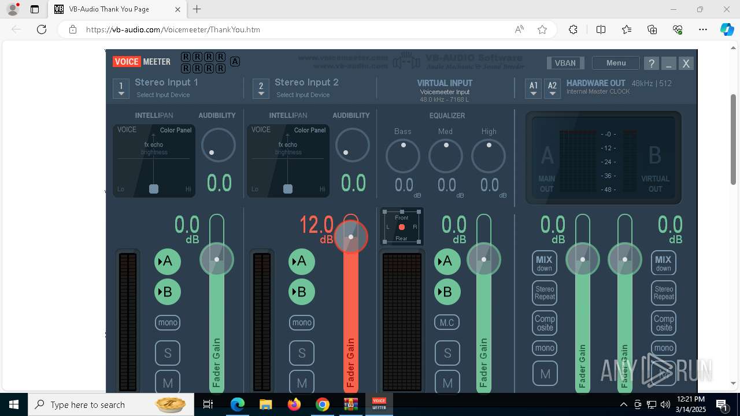Image resolution: width=740 pixels, height=416 pixels.
Task: Click MIX down on the A output
Action: [x=545, y=263]
